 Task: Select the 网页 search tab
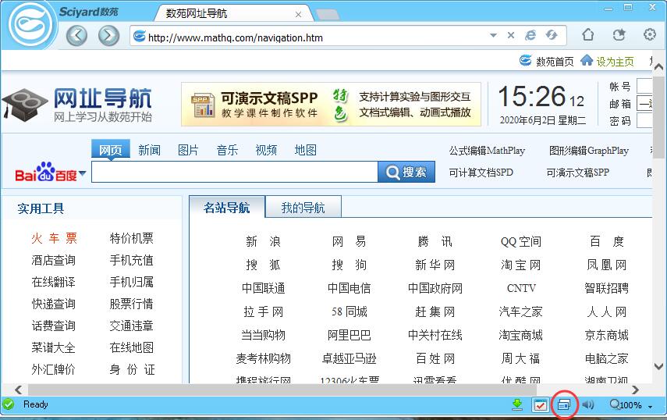pos(111,150)
